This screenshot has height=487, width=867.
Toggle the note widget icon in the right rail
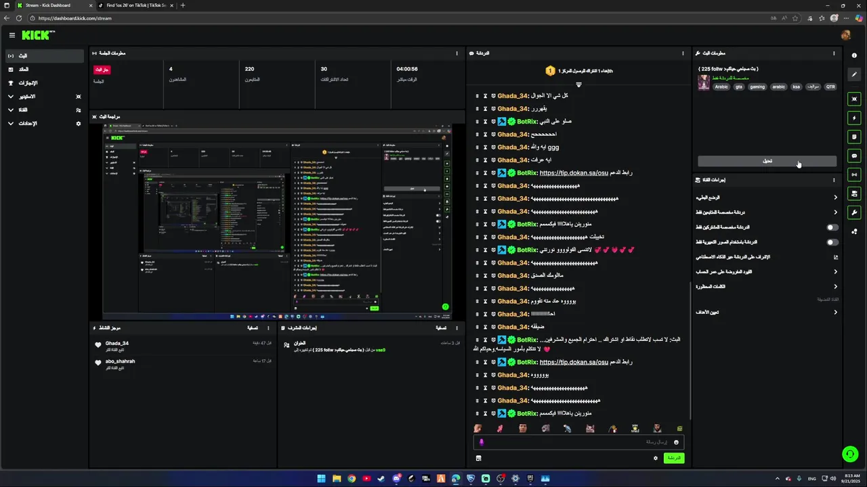tap(854, 137)
